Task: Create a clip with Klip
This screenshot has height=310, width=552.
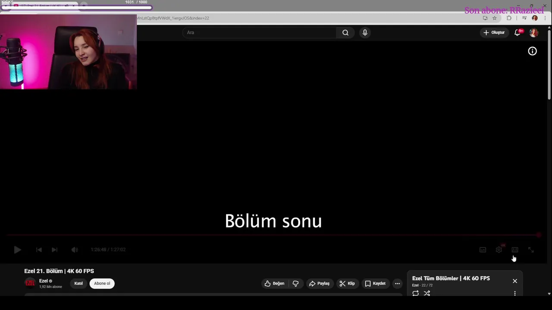Action: [347, 283]
